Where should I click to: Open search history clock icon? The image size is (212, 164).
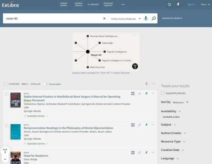coord(170,5)
